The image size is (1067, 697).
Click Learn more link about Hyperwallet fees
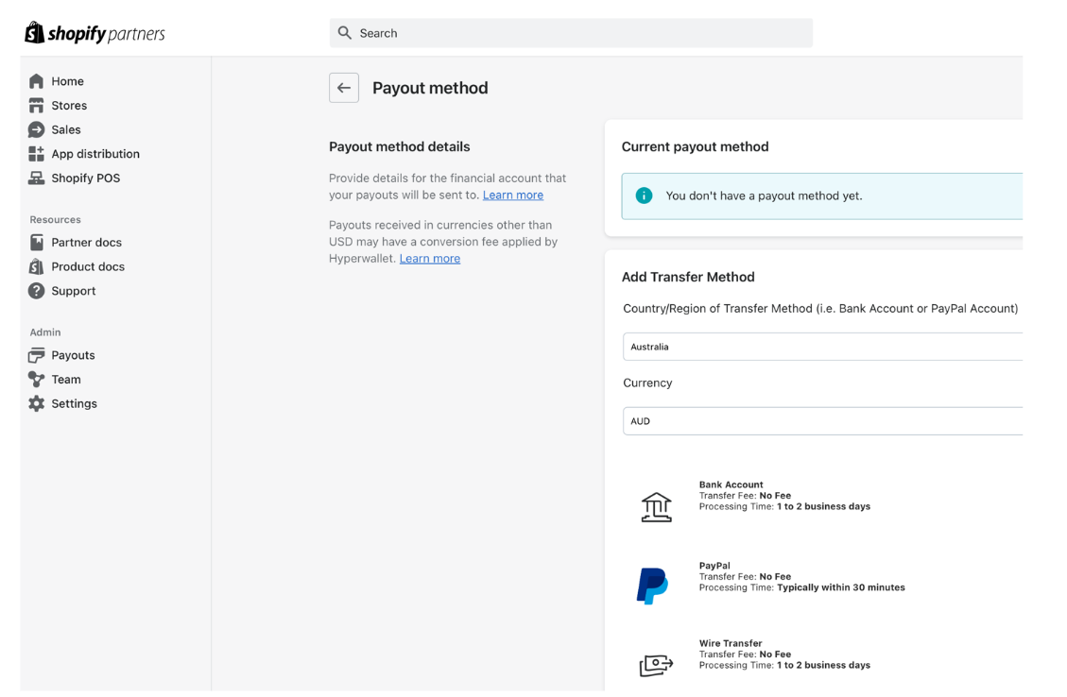(x=429, y=258)
